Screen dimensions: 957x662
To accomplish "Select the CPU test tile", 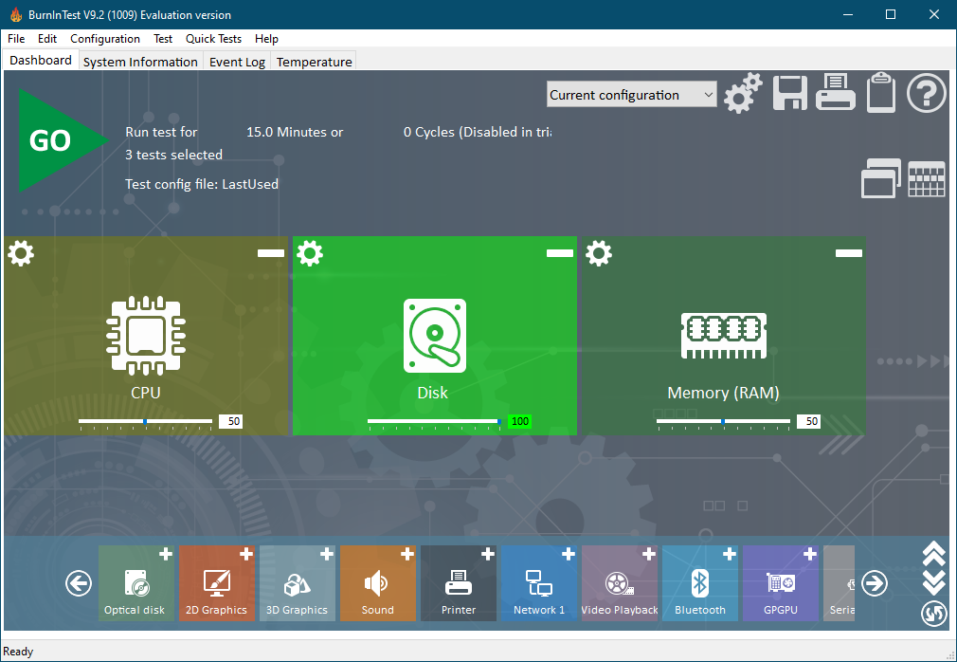I will [x=146, y=336].
